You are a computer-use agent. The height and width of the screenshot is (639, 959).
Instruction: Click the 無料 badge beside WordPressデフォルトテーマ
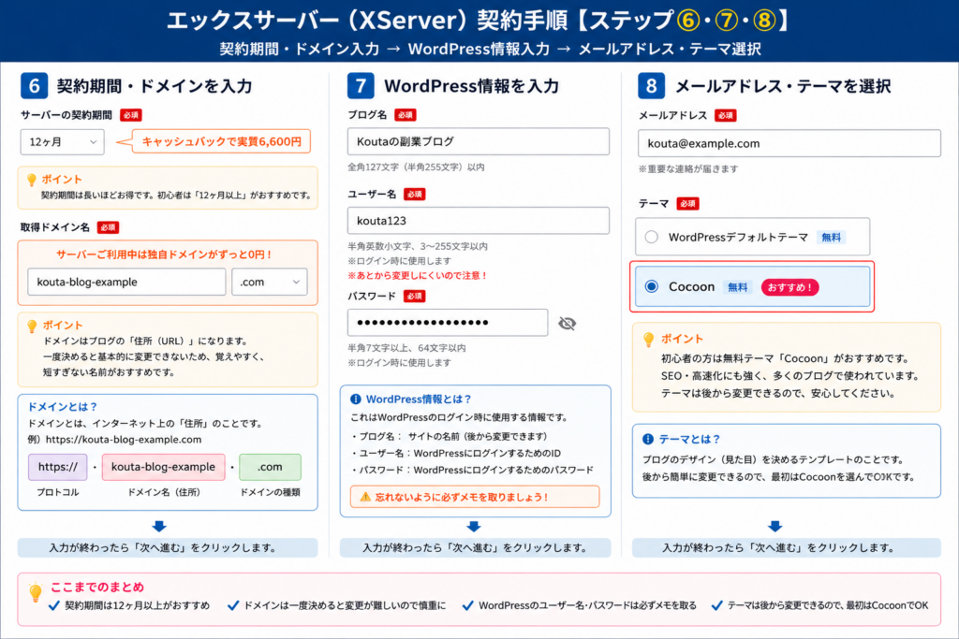pyautogui.click(x=832, y=237)
